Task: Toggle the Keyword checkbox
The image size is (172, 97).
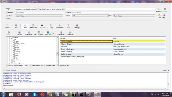Action: click(x=7, y=13)
